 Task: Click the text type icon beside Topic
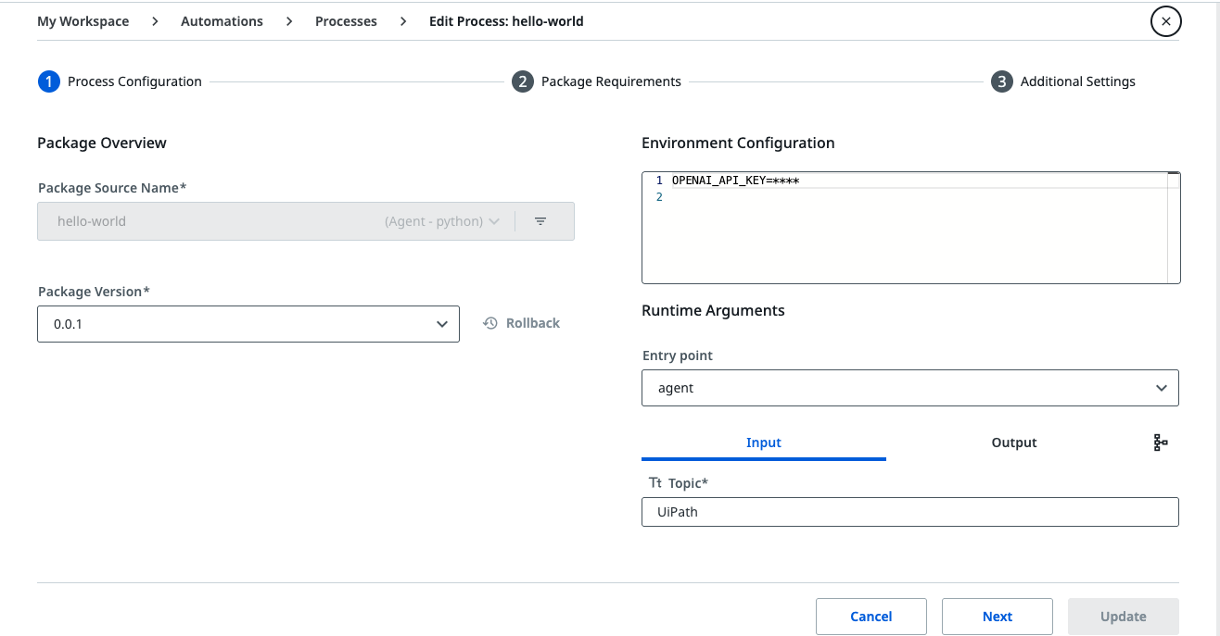point(655,483)
